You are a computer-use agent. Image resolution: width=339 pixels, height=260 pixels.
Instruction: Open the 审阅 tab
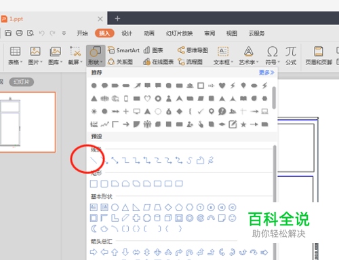tap(210, 33)
